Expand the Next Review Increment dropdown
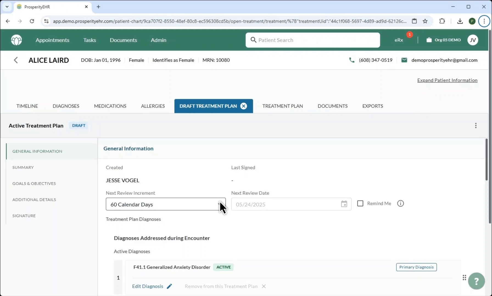This screenshot has height=296, width=492. pyautogui.click(x=166, y=204)
